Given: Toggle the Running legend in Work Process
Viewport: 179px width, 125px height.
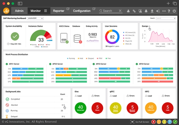Looking at the screenshot, I should pyautogui.click(x=71, y=58).
